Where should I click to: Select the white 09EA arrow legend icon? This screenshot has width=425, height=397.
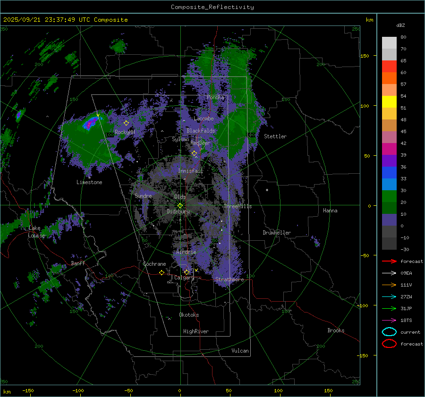click(x=389, y=273)
